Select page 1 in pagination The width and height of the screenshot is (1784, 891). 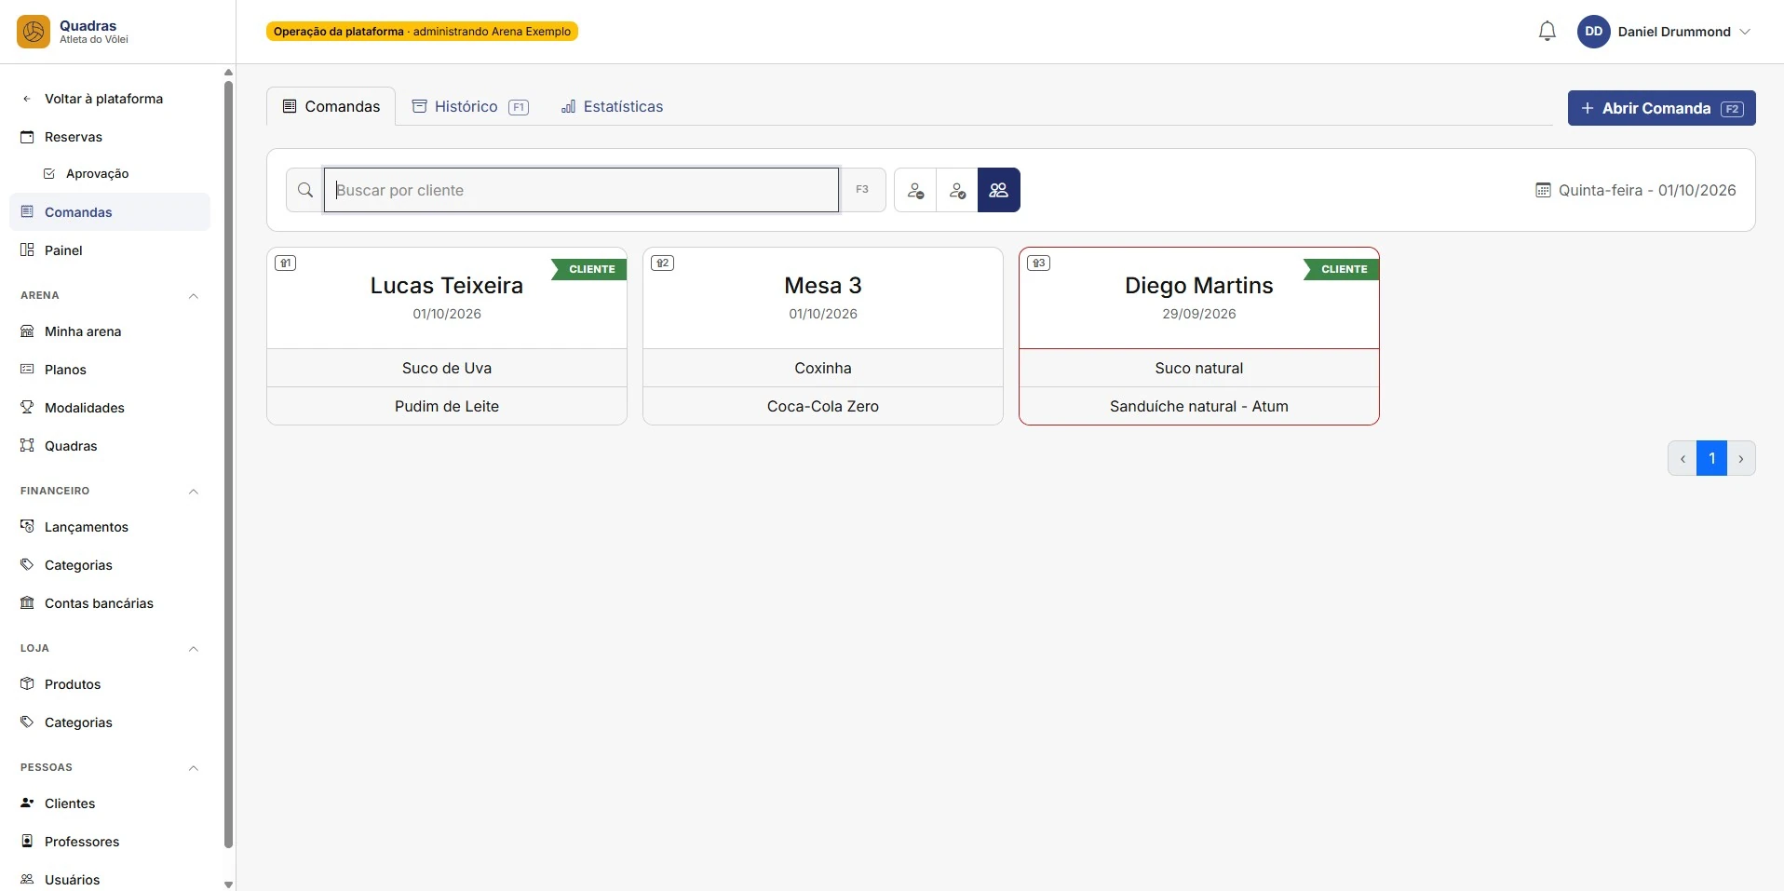pos(1711,458)
